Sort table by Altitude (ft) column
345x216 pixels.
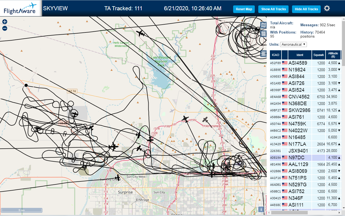[x=333, y=55]
